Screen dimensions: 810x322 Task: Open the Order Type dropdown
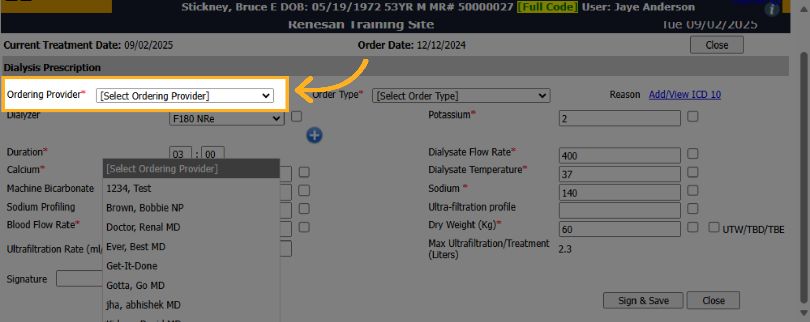pos(461,96)
